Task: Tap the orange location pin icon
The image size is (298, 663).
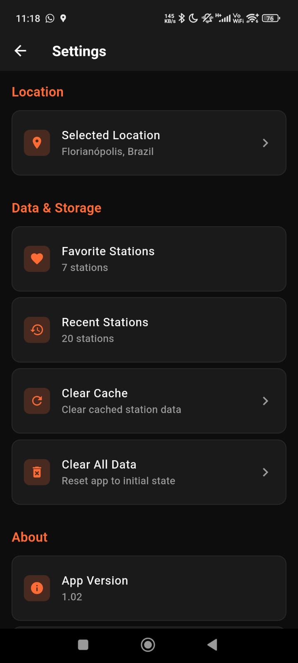Action: tap(37, 143)
